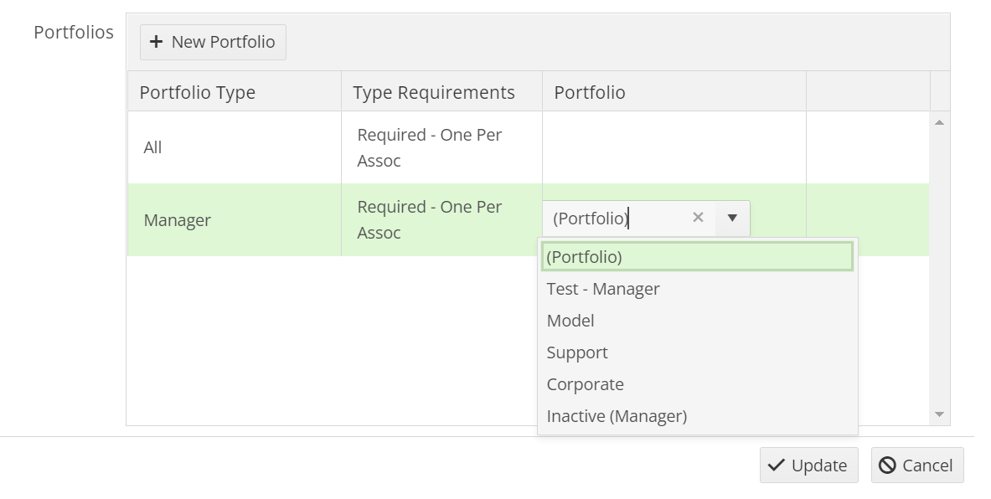Click the New Portfolio button

(213, 42)
